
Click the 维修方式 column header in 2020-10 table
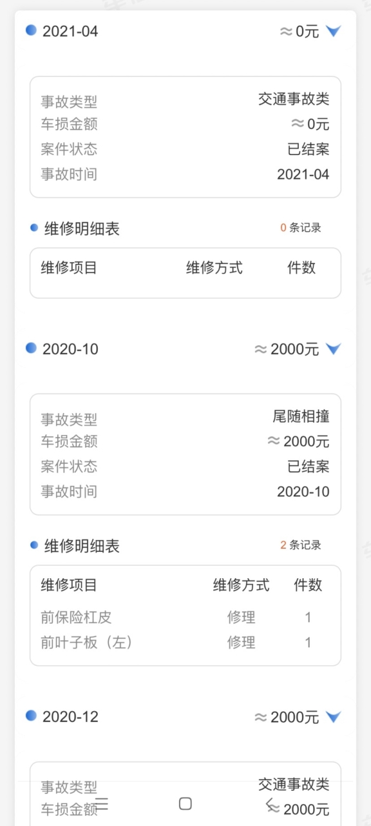tap(242, 585)
